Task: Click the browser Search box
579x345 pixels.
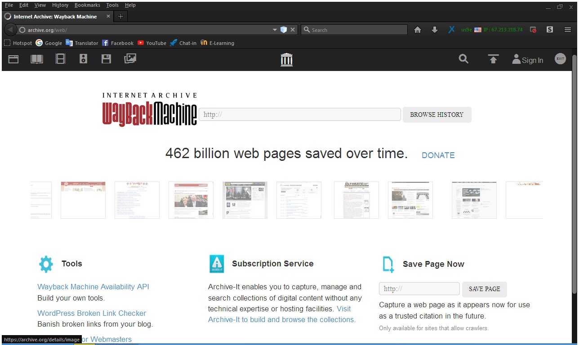Action: pyautogui.click(x=354, y=30)
